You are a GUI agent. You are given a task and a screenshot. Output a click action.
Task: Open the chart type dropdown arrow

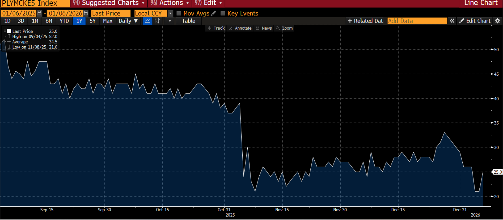pyautogui.click(x=170, y=21)
